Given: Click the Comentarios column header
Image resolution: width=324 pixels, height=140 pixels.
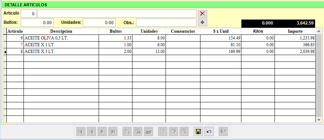Looking at the screenshot, I should tap(183, 31).
